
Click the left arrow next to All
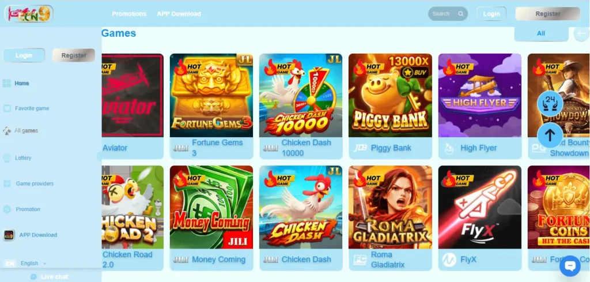point(581,33)
